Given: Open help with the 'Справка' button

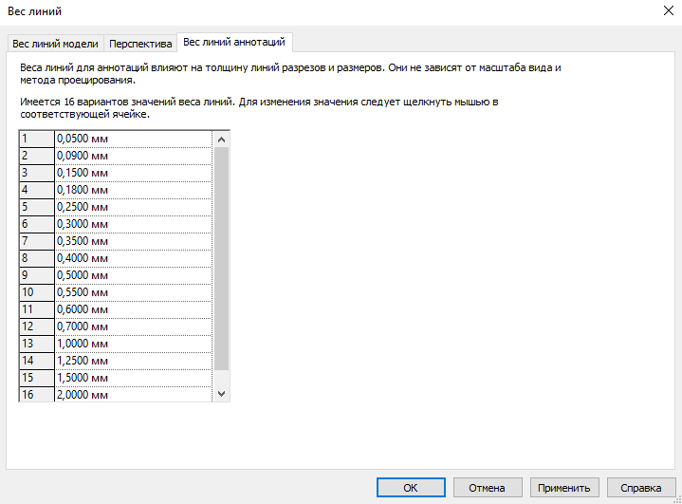Looking at the screenshot, I should click(x=640, y=487).
